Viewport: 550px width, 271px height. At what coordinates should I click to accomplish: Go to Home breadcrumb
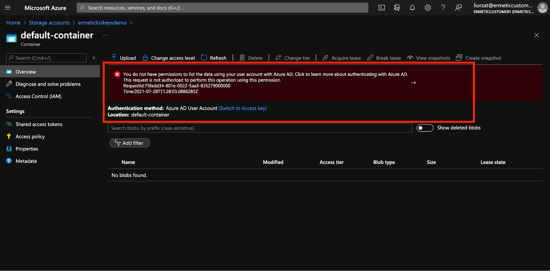(x=13, y=23)
